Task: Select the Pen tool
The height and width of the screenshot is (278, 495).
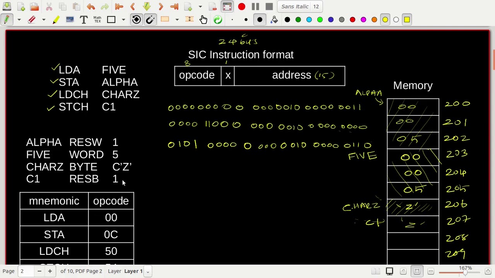Action: [x=7, y=20]
